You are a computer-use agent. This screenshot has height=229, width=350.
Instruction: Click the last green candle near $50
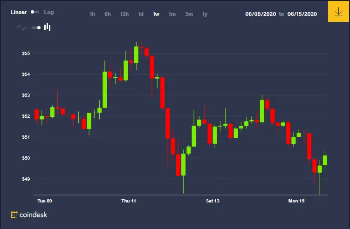coord(325,160)
